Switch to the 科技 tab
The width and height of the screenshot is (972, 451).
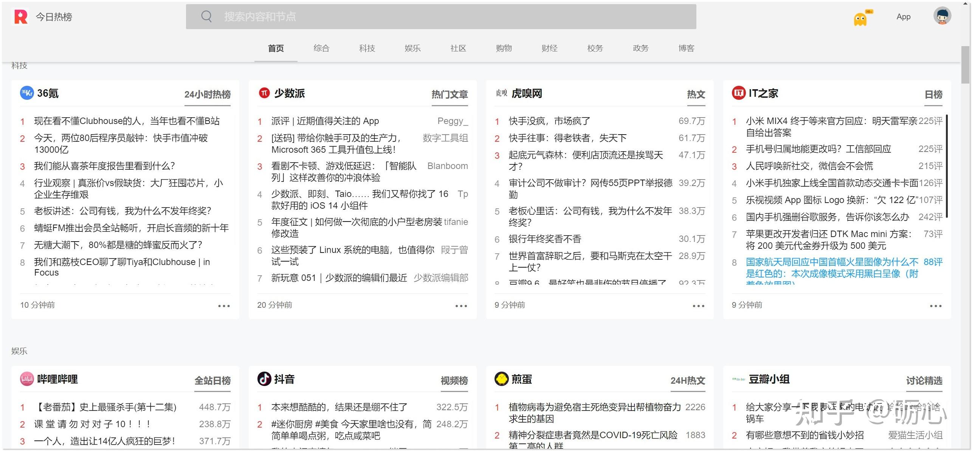[367, 48]
